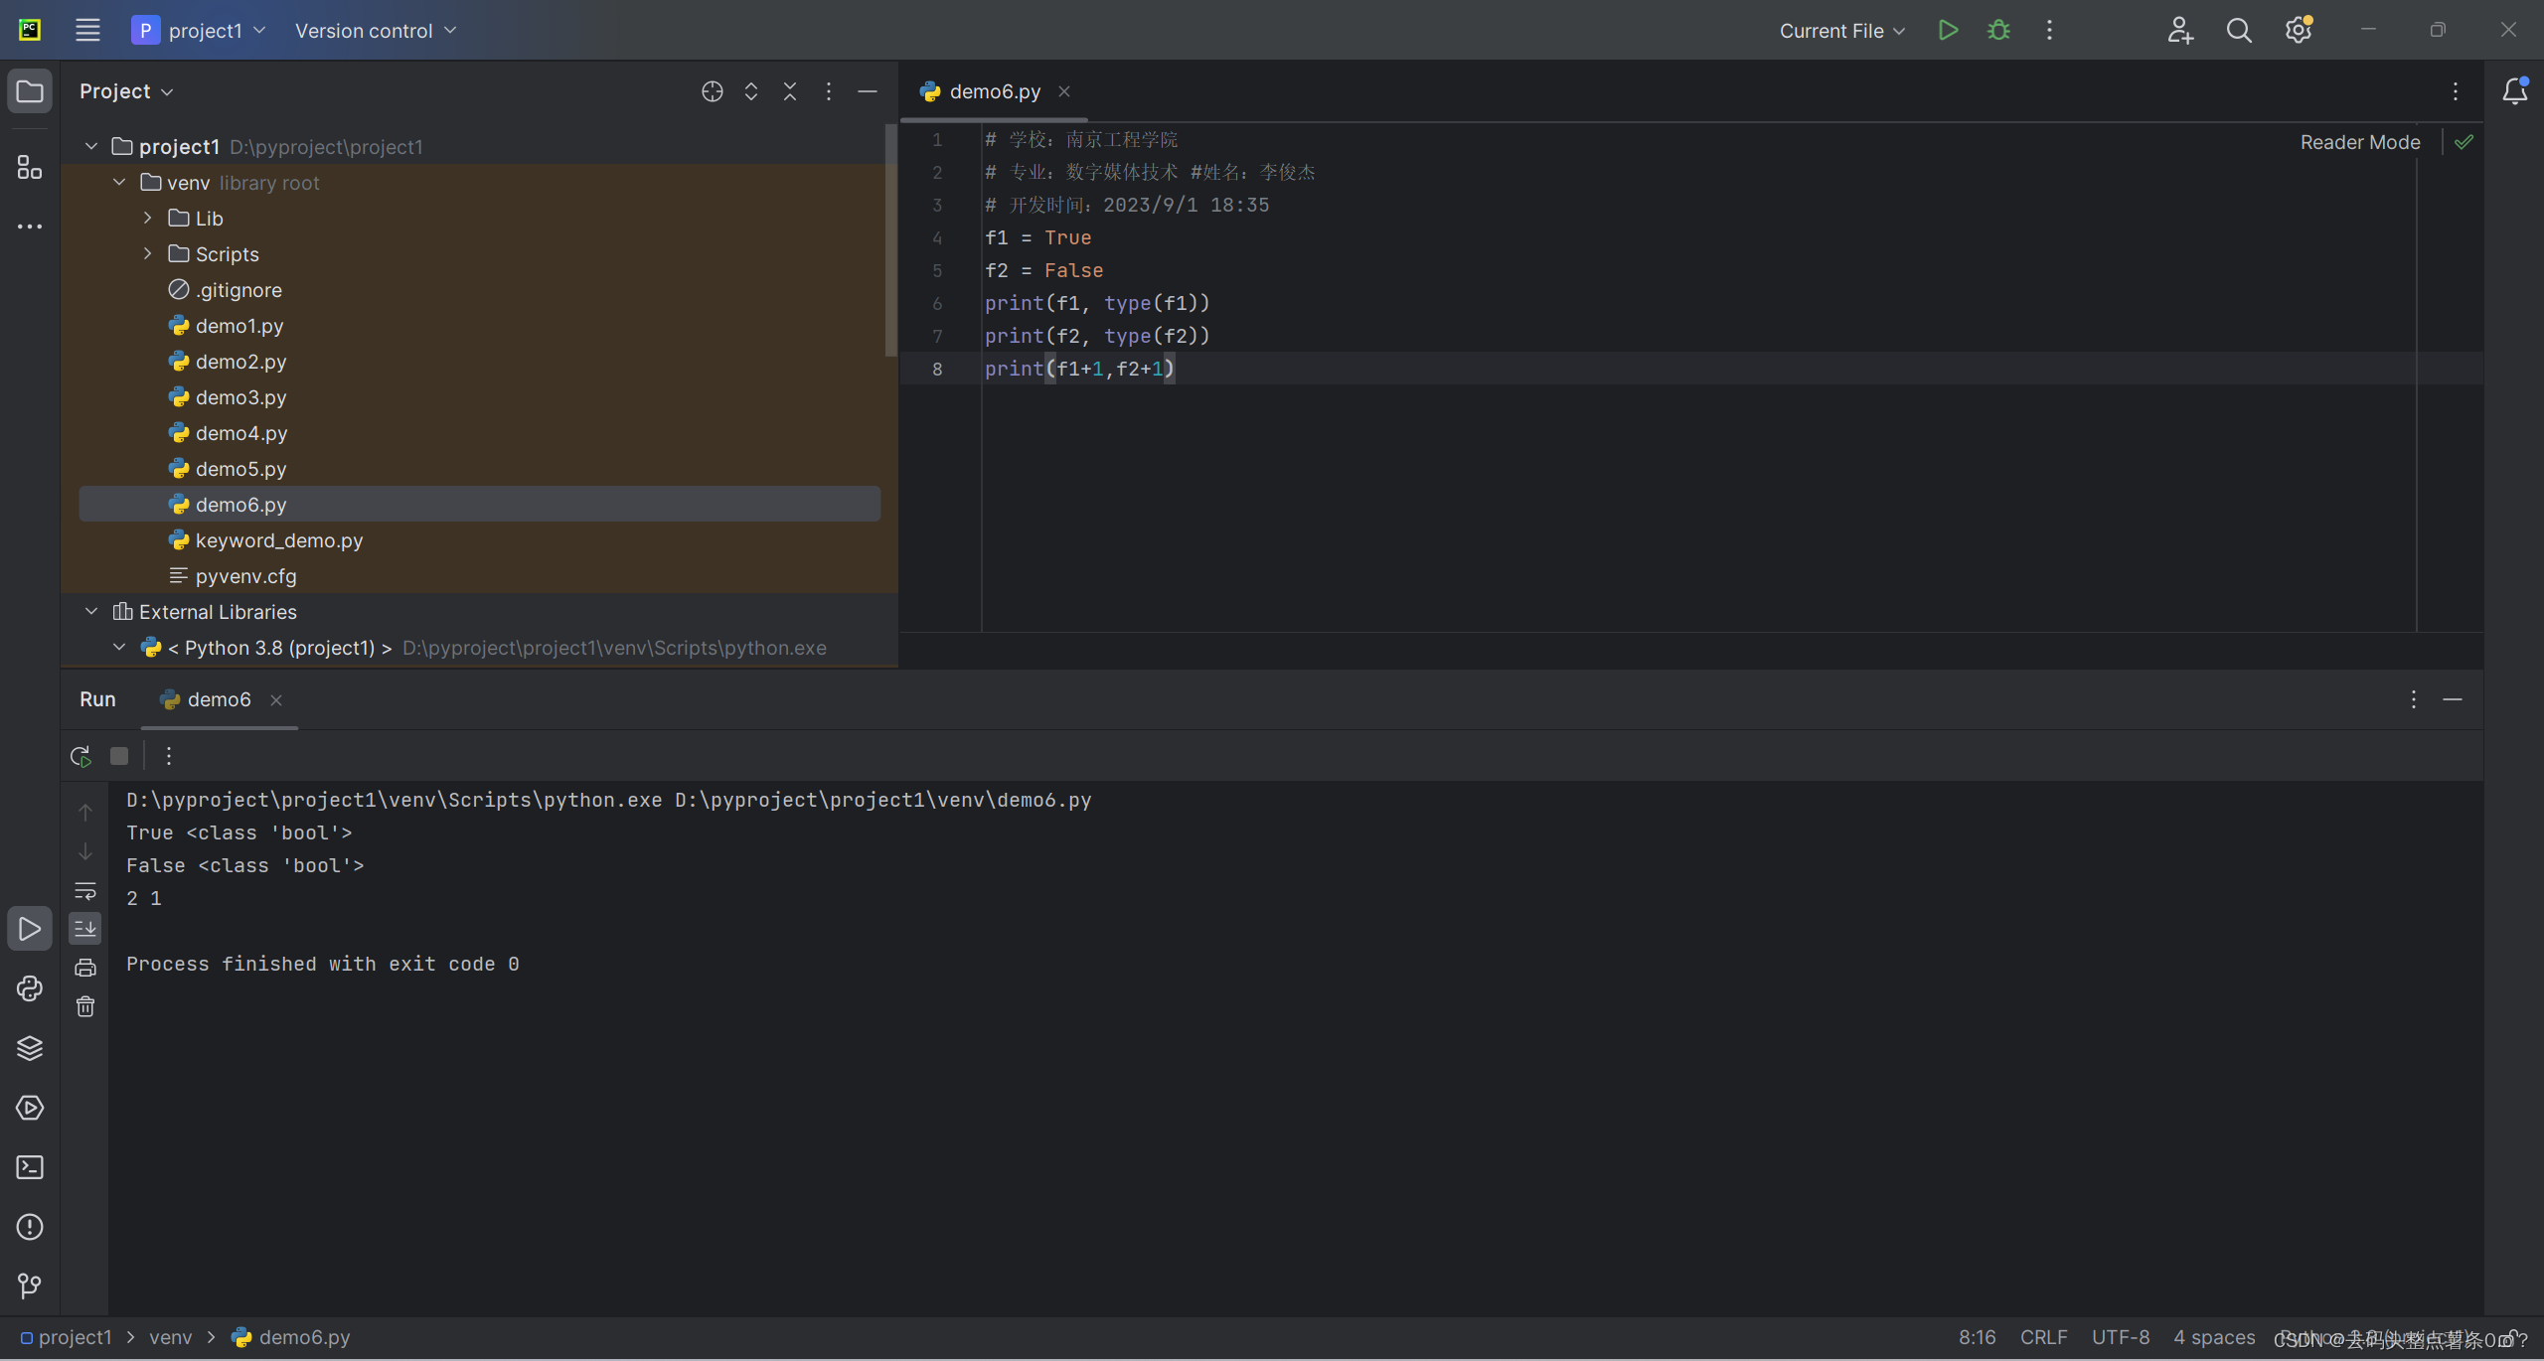Screen dimensions: 2544x1361
Task: Open Python Packages tool window
Action: [x=30, y=1048]
